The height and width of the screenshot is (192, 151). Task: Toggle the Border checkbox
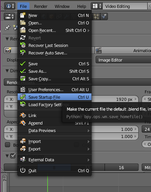[x=7, y=145]
